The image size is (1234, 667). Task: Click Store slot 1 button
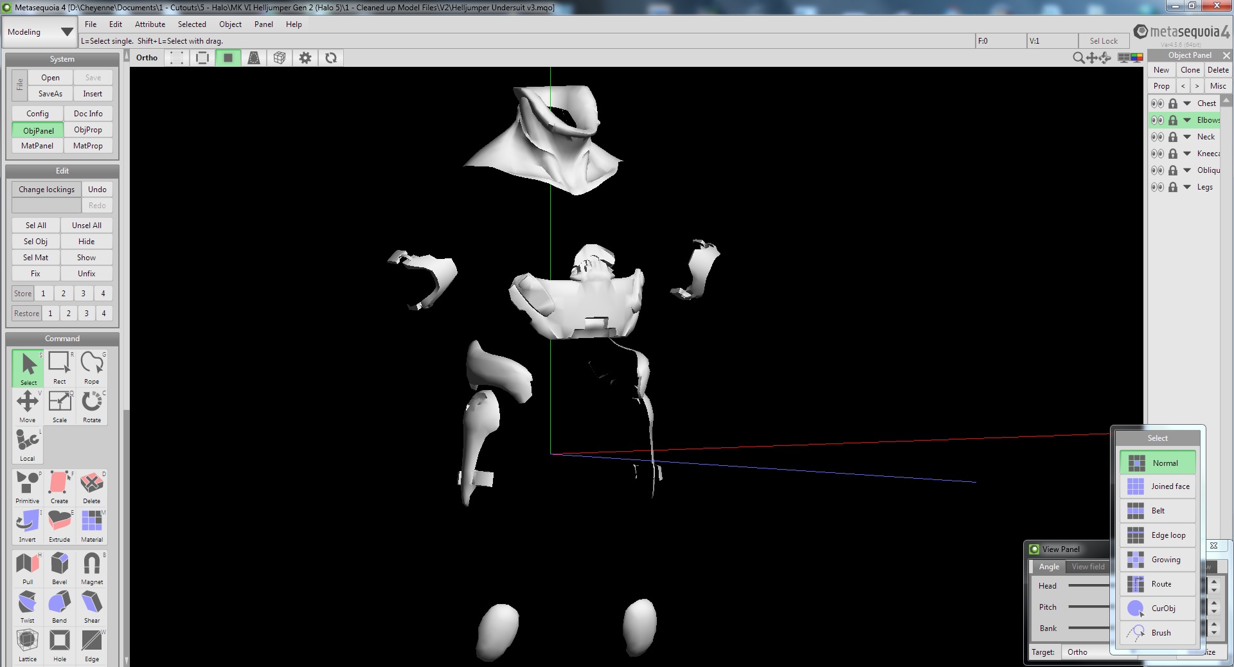click(43, 294)
